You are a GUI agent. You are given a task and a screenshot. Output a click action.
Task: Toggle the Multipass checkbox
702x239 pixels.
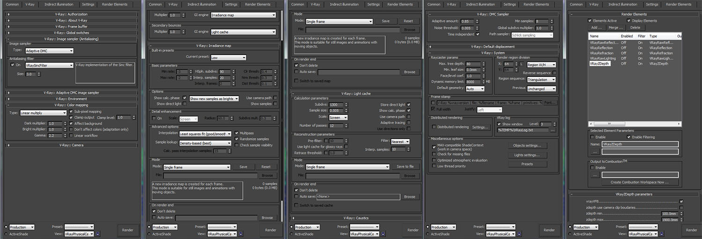[x=236, y=133]
